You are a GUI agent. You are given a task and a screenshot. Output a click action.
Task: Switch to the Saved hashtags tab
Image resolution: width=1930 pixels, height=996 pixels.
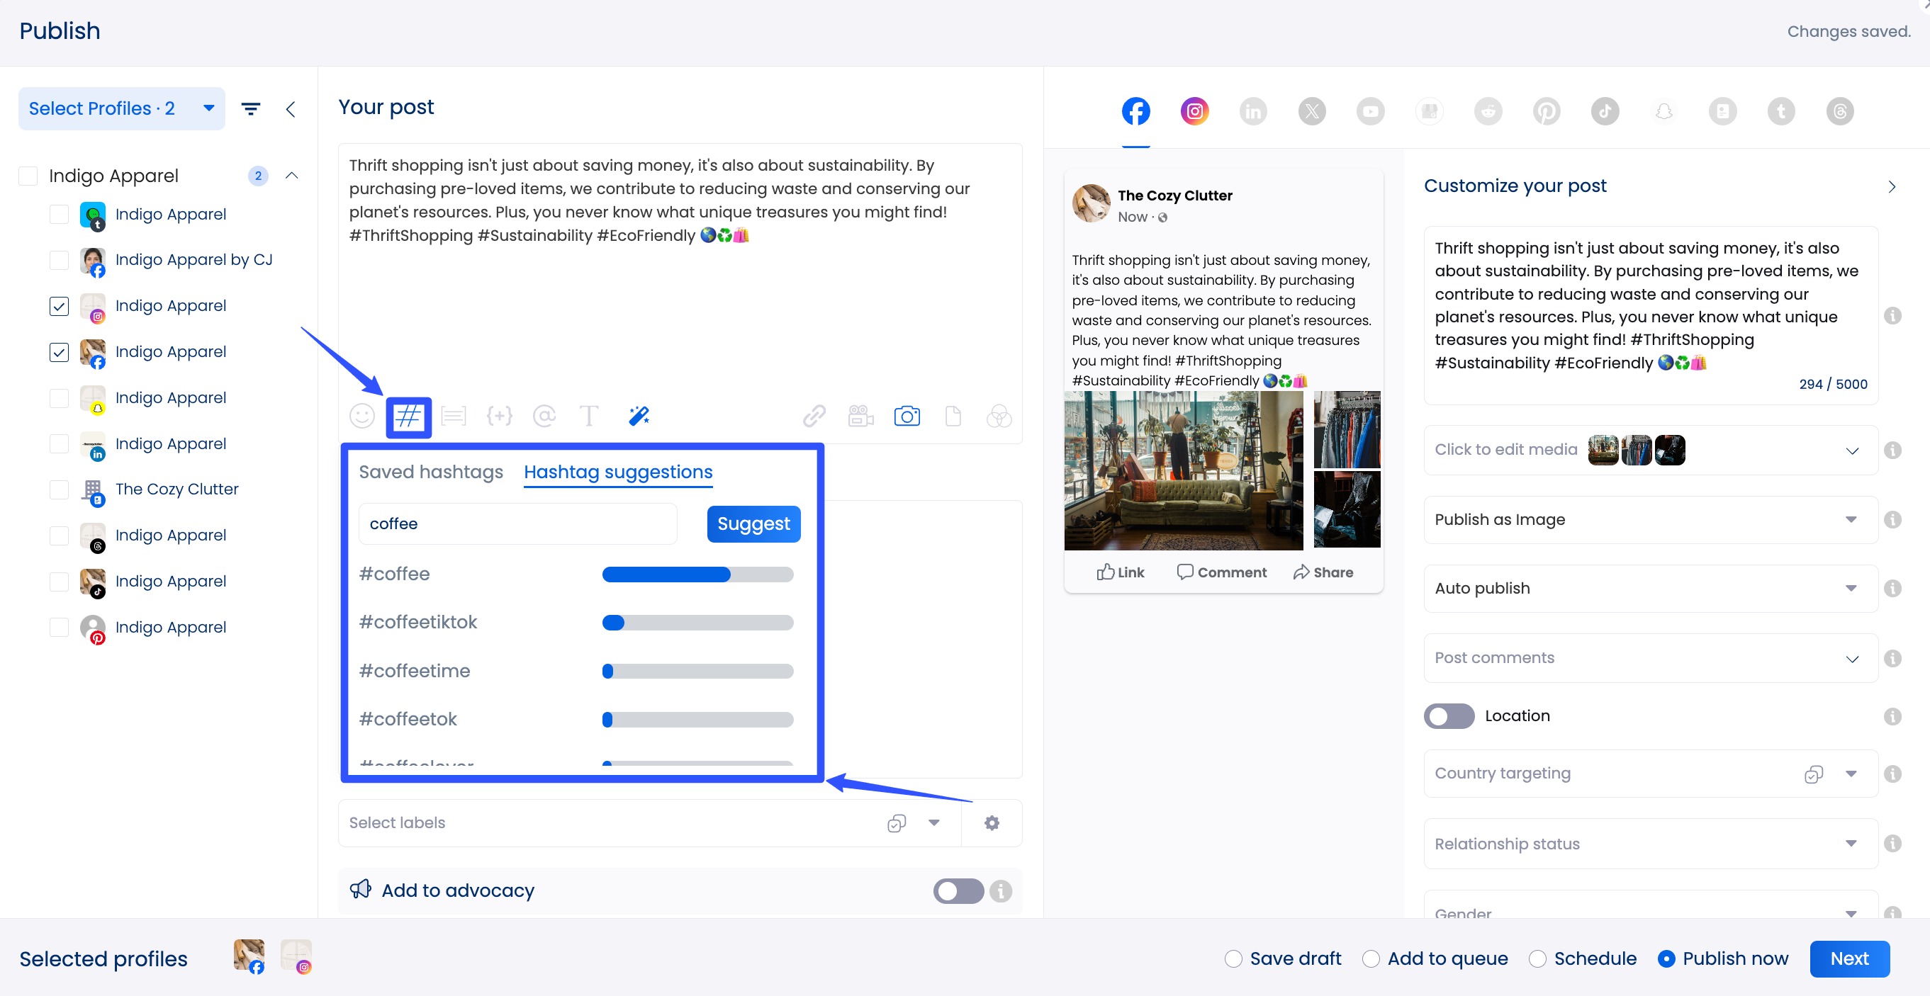(x=431, y=471)
